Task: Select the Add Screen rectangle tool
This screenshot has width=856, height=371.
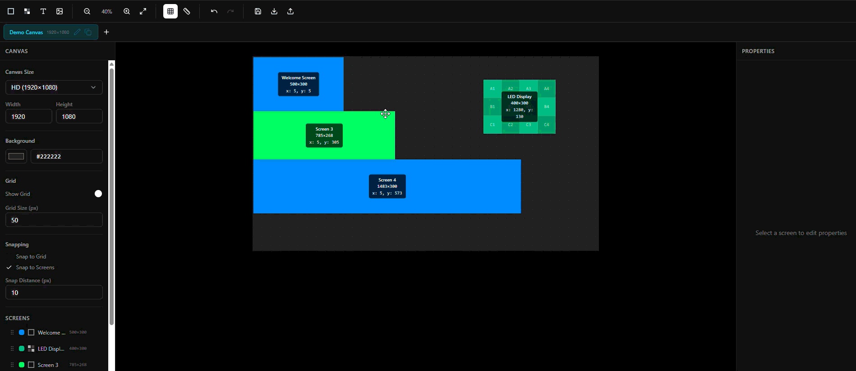Action: [x=11, y=11]
